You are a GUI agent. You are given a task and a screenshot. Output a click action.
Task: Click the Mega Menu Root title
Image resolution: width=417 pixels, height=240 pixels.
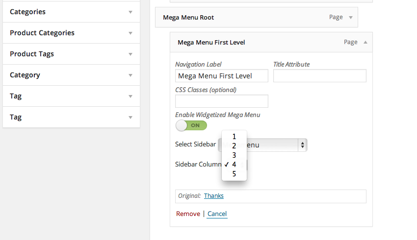click(188, 18)
